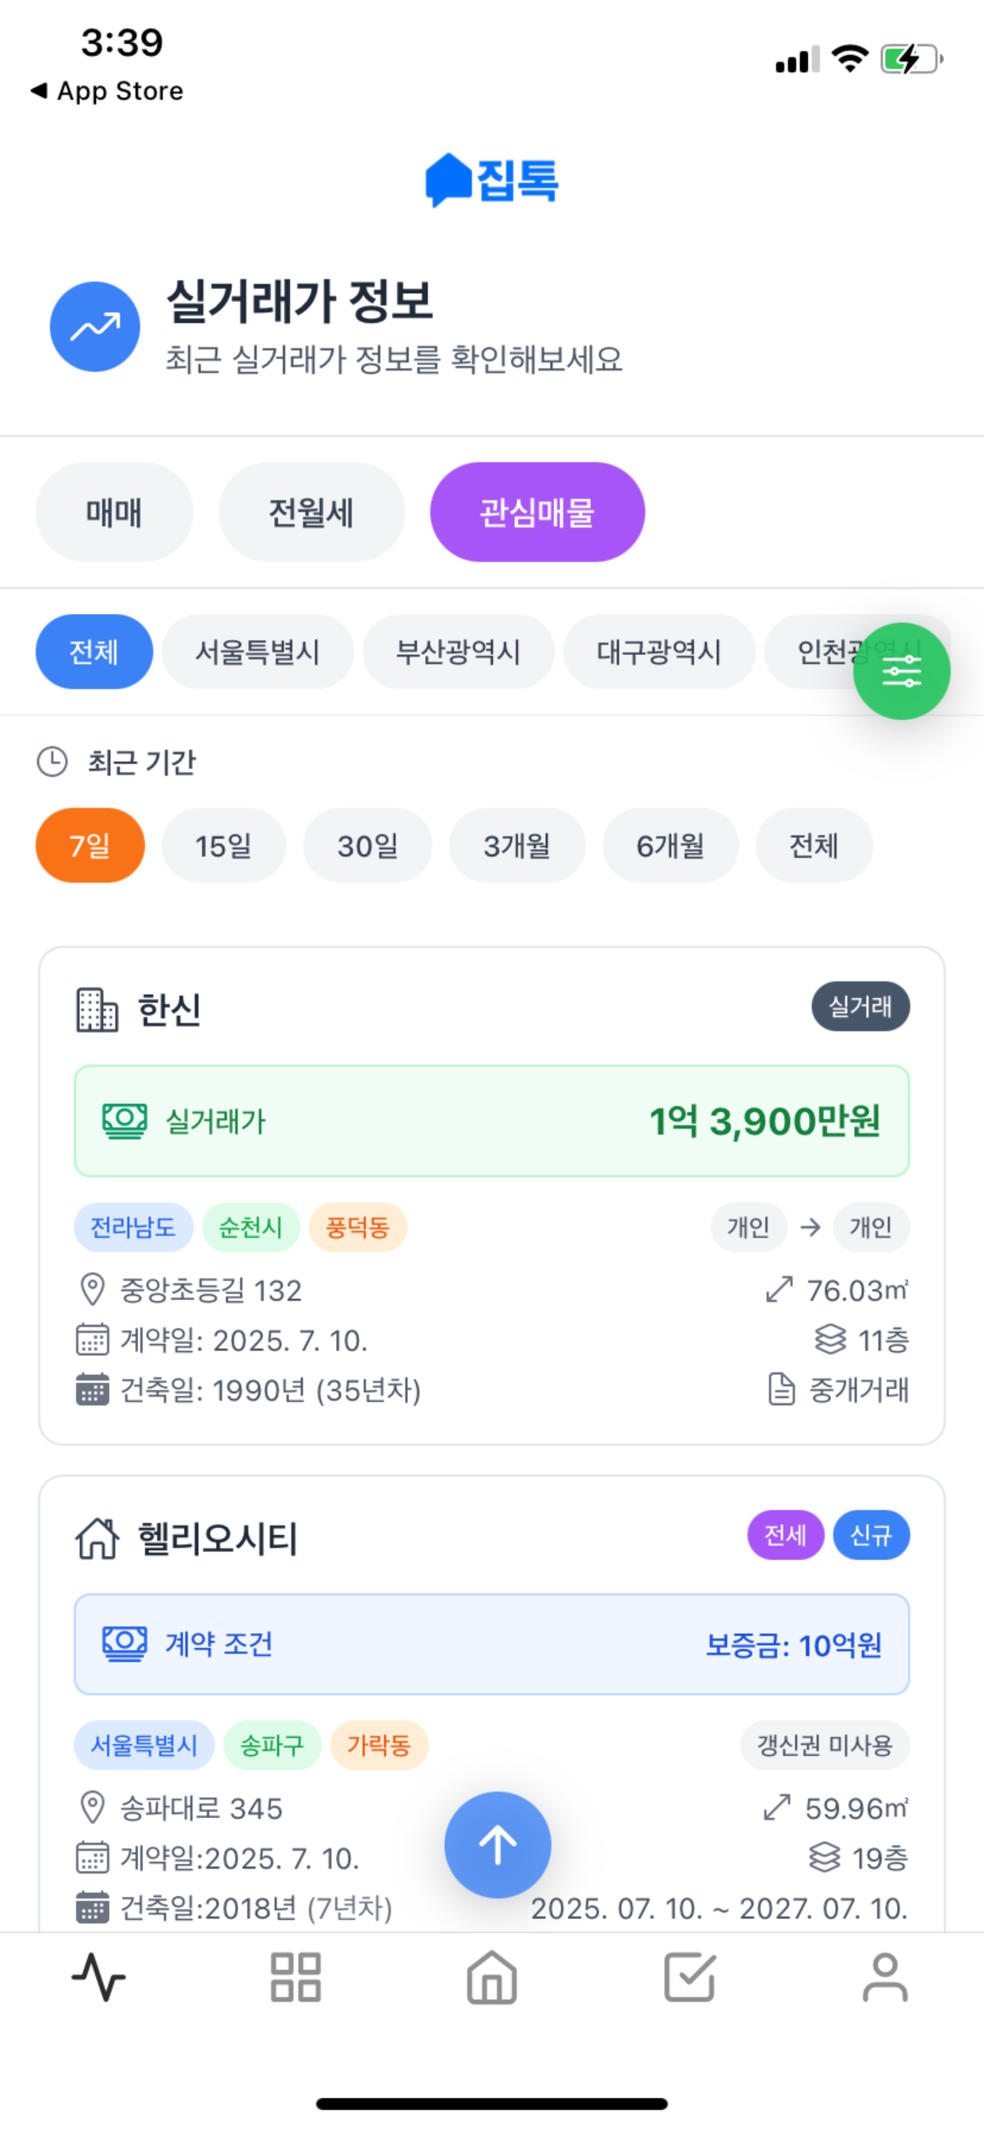Choose the 6개월 period option
This screenshot has height=2129, width=984.
(669, 844)
